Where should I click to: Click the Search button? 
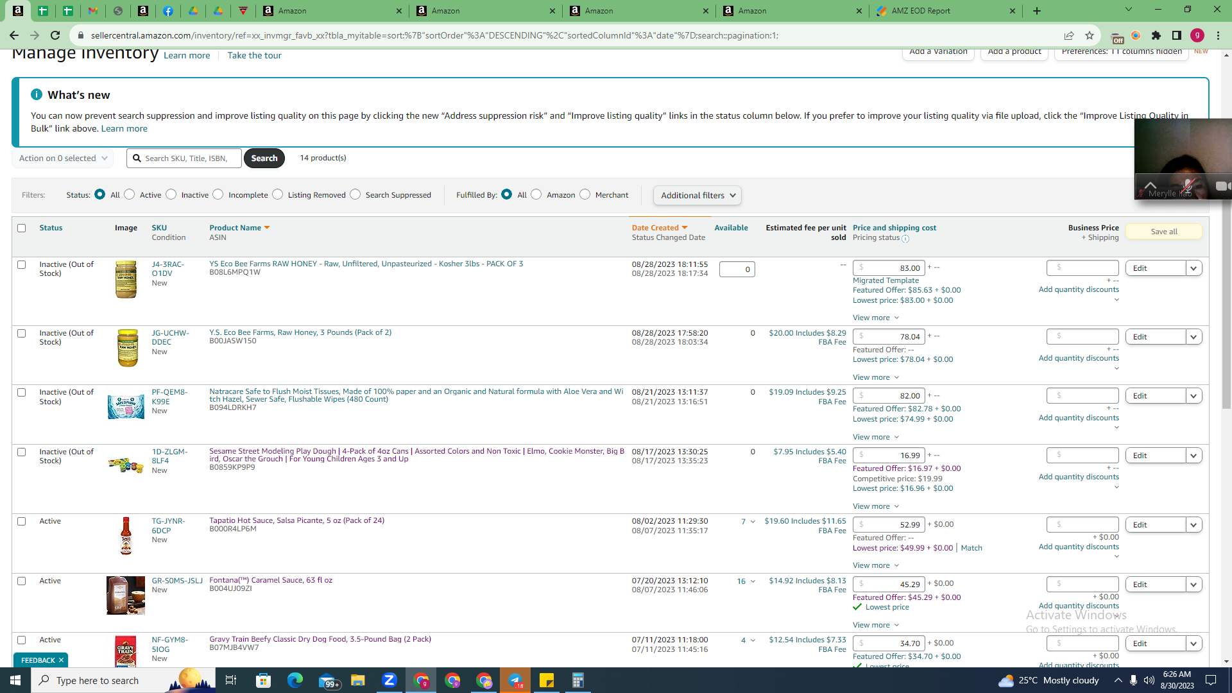point(264,158)
